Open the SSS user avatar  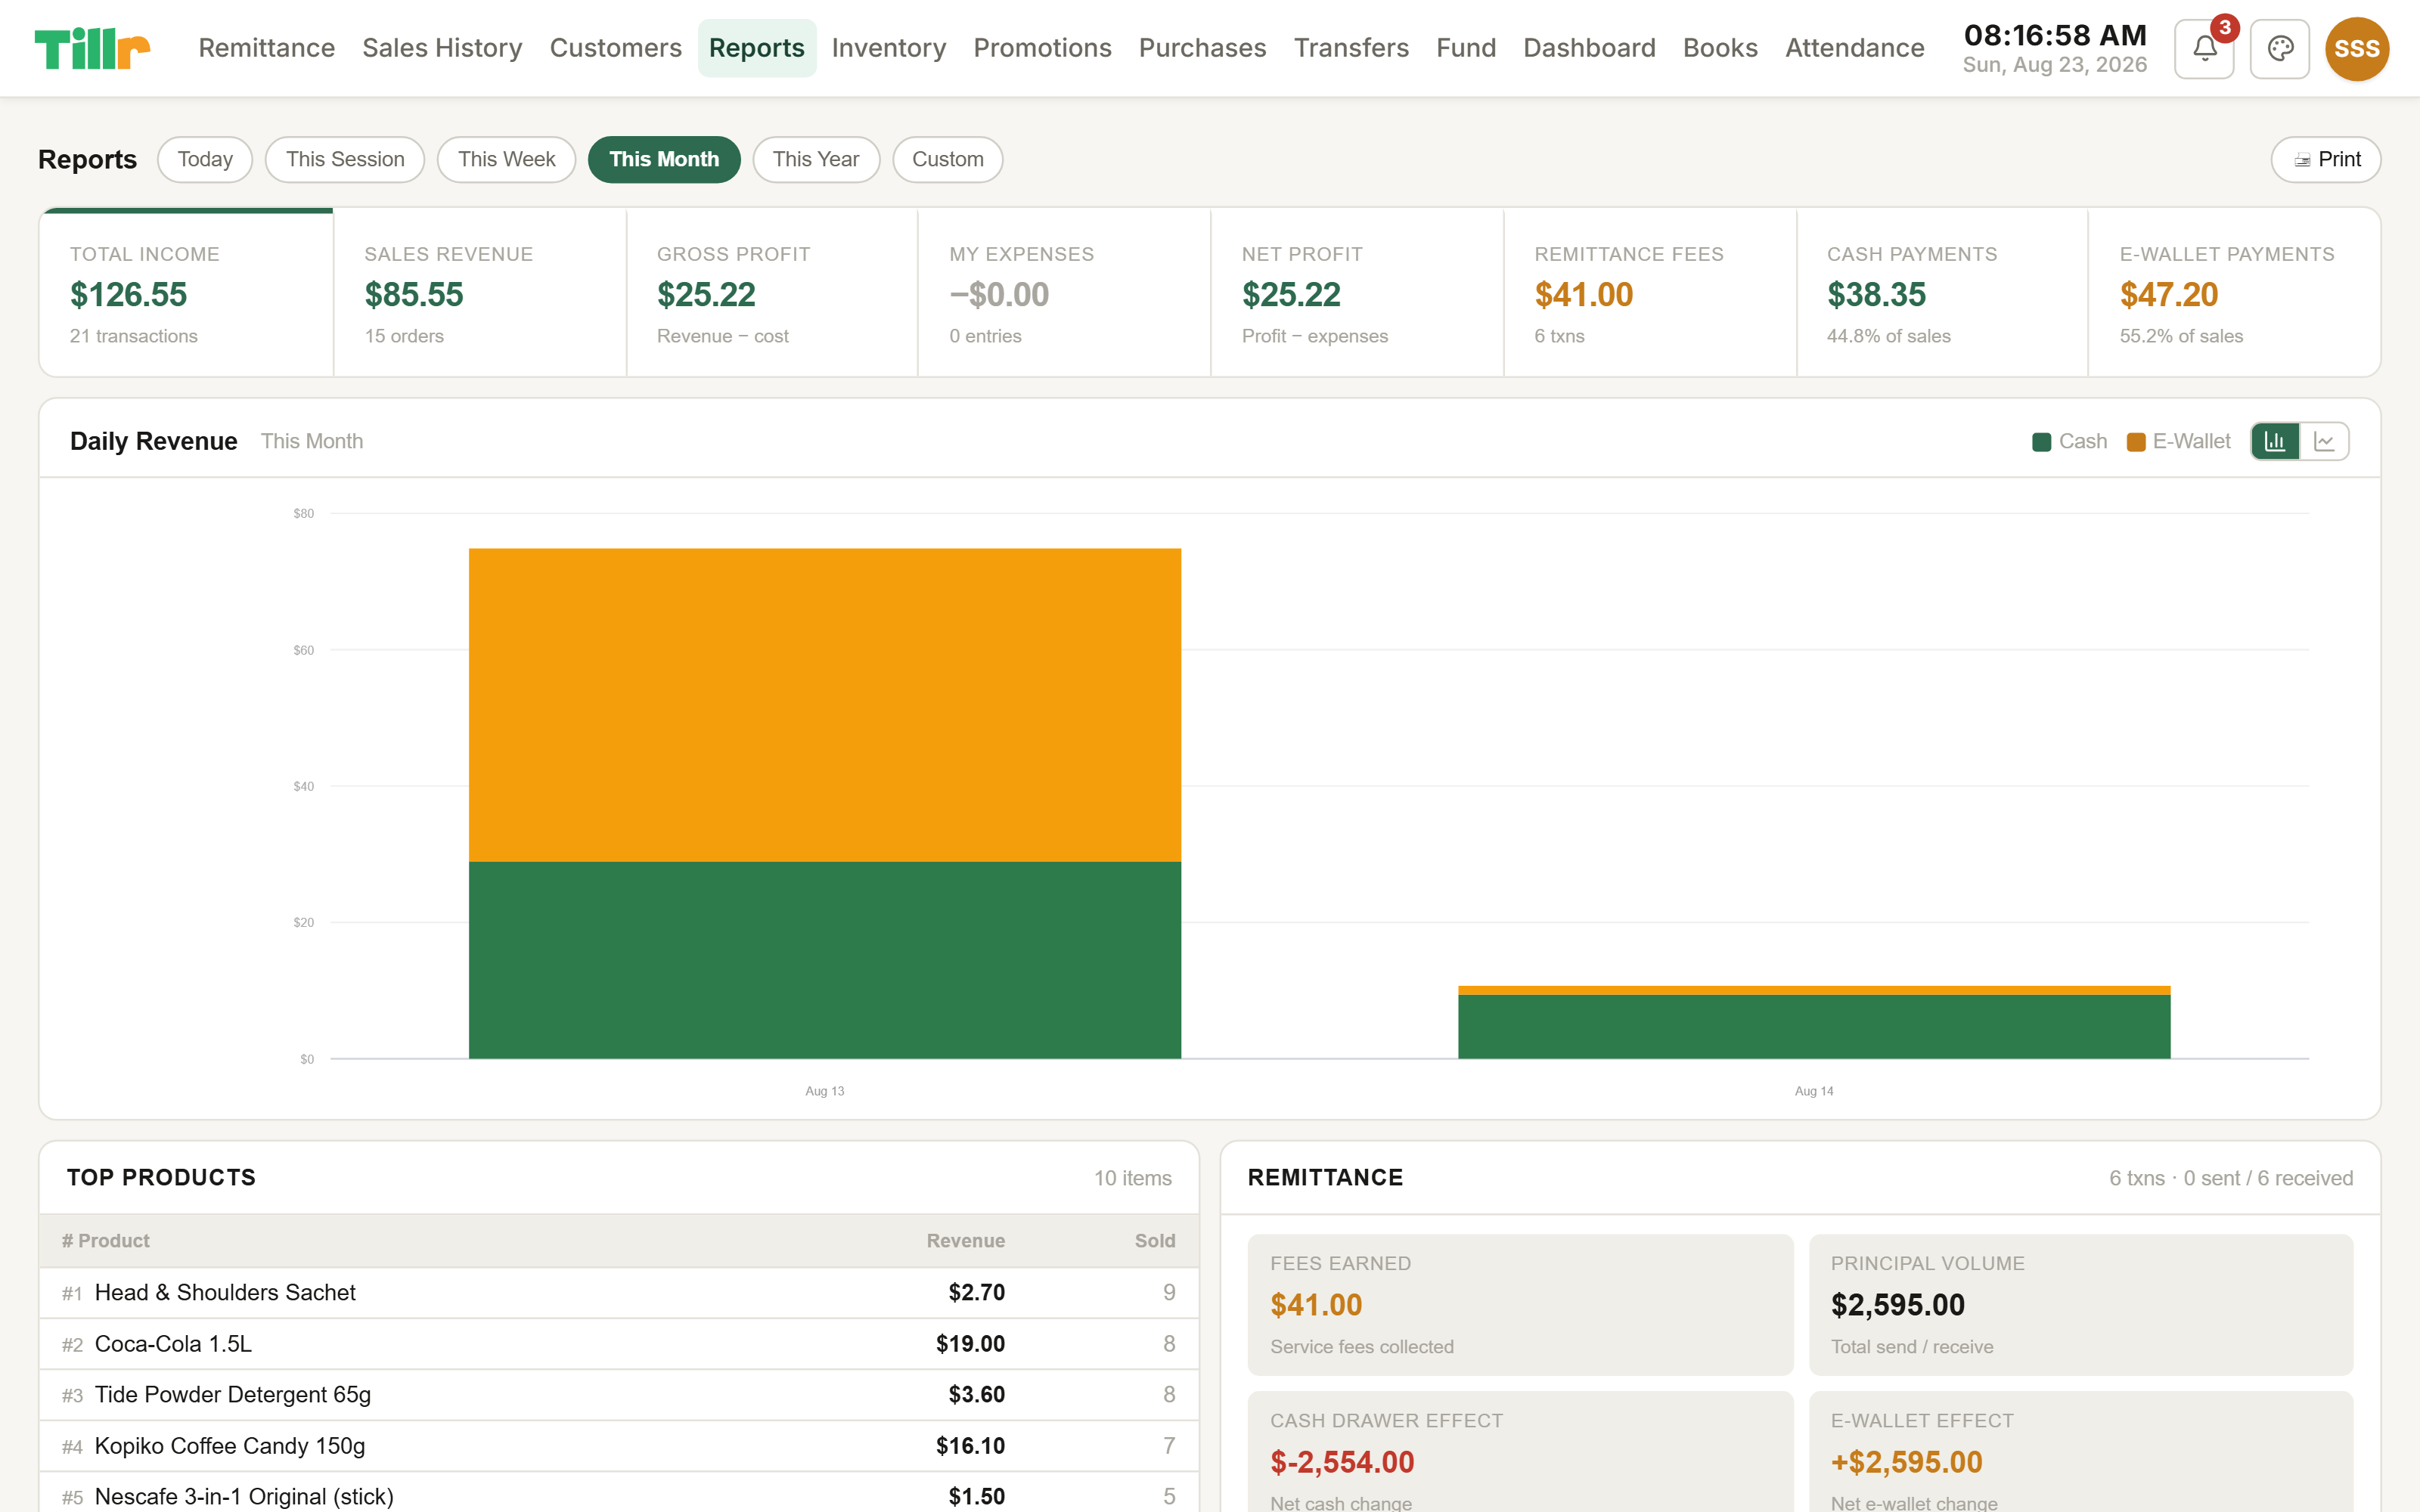2356,48
